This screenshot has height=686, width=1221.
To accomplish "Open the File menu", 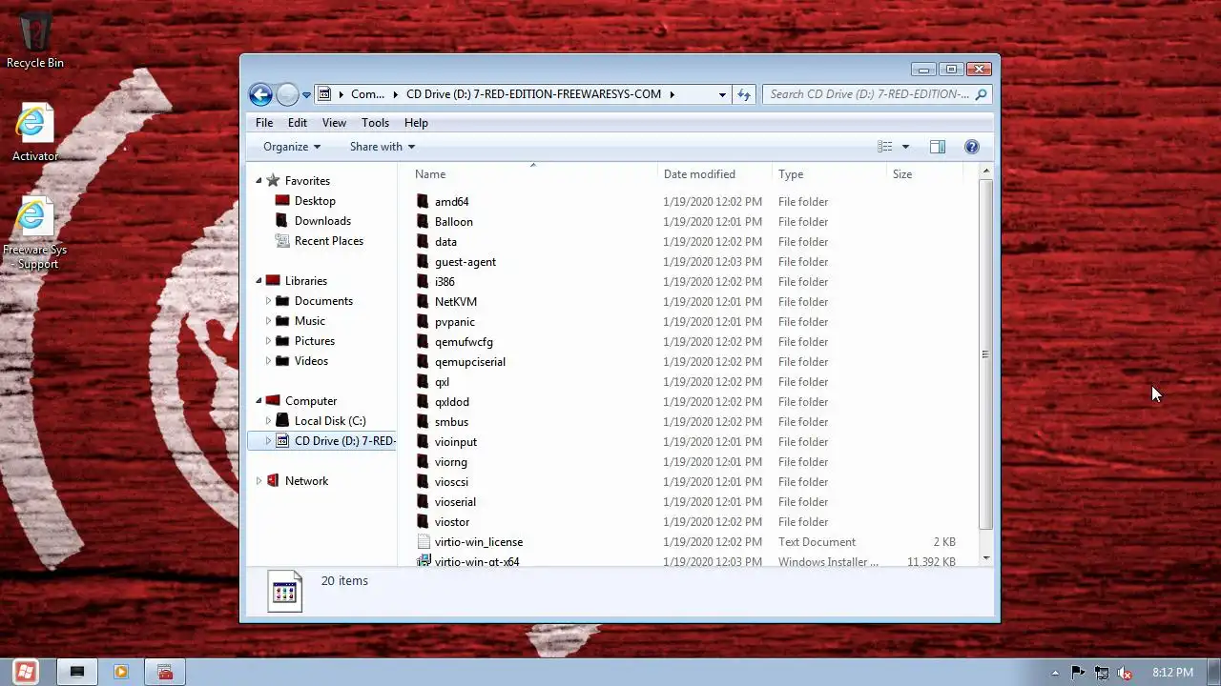I will [x=264, y=122].
